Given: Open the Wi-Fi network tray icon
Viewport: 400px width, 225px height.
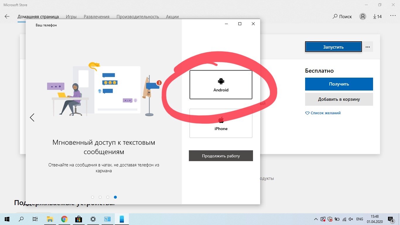Looking at the screenshot, I should [344, 219].
